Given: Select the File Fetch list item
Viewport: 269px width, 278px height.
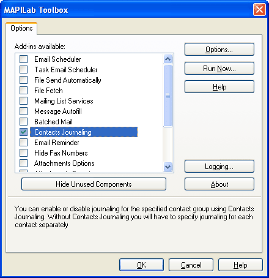Looking at the screenshot, I should (48, 91).
